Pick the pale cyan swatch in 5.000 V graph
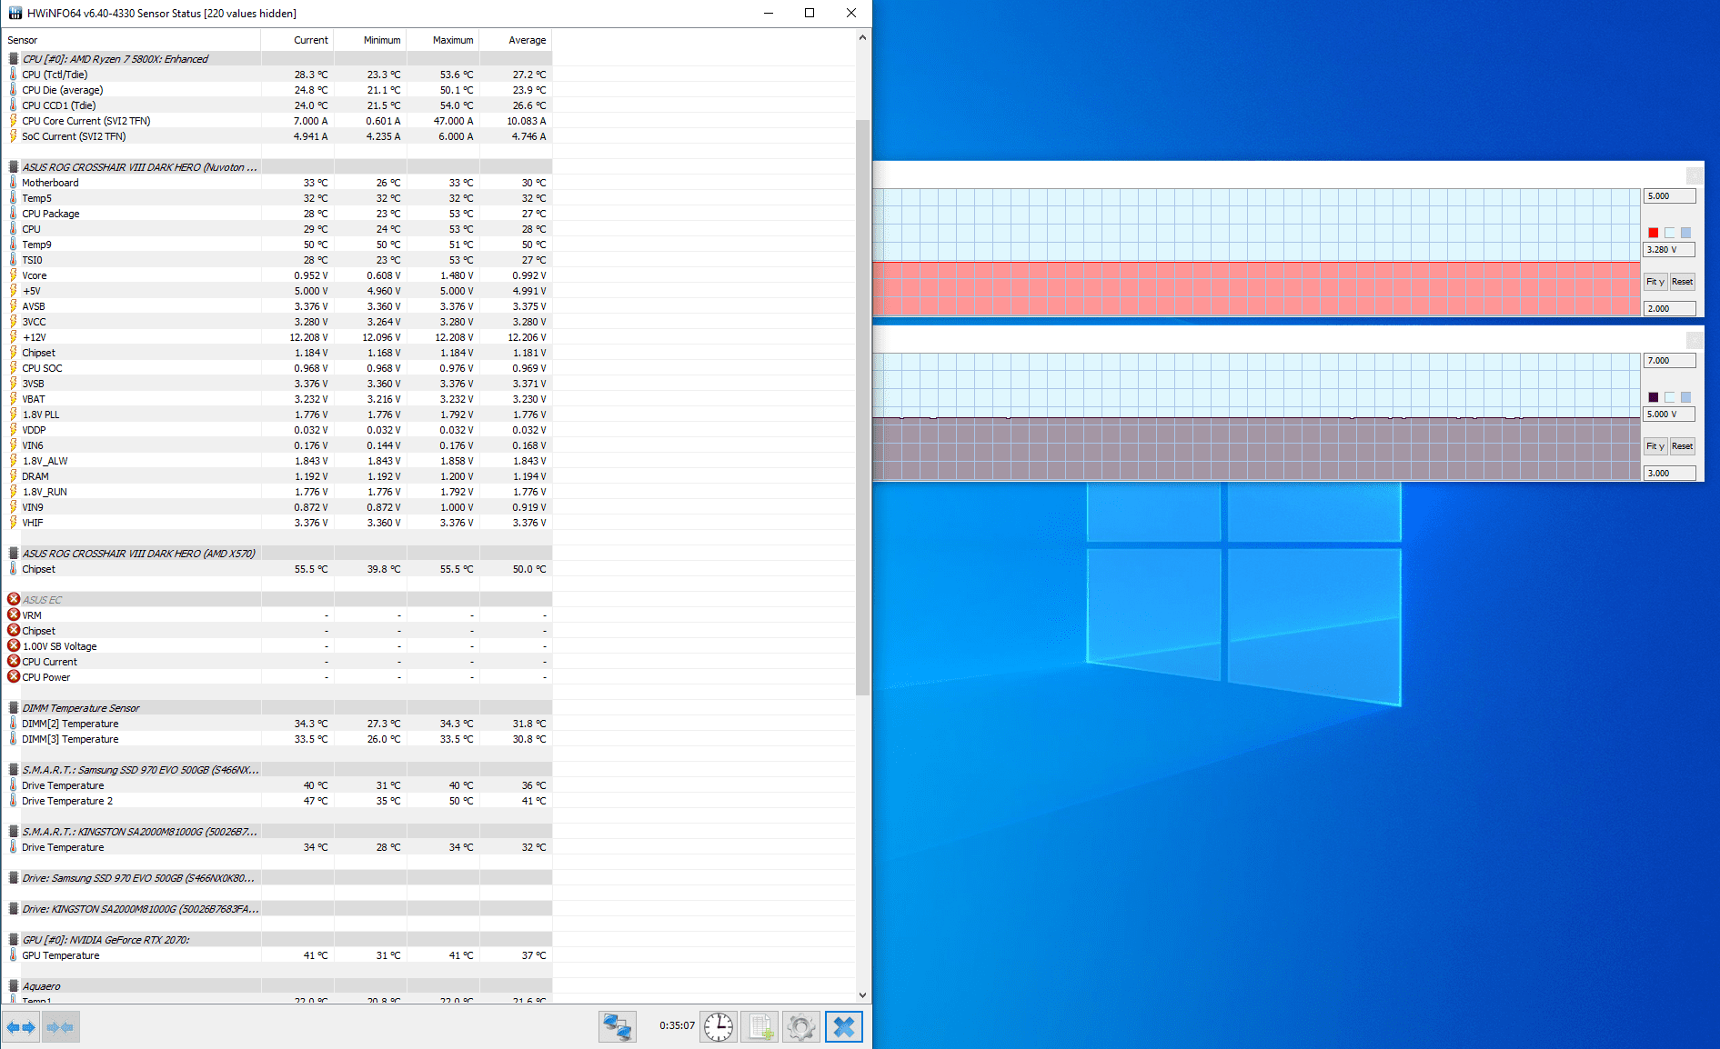Viewport: 1720px width, 1049px height. point(1670,397)
